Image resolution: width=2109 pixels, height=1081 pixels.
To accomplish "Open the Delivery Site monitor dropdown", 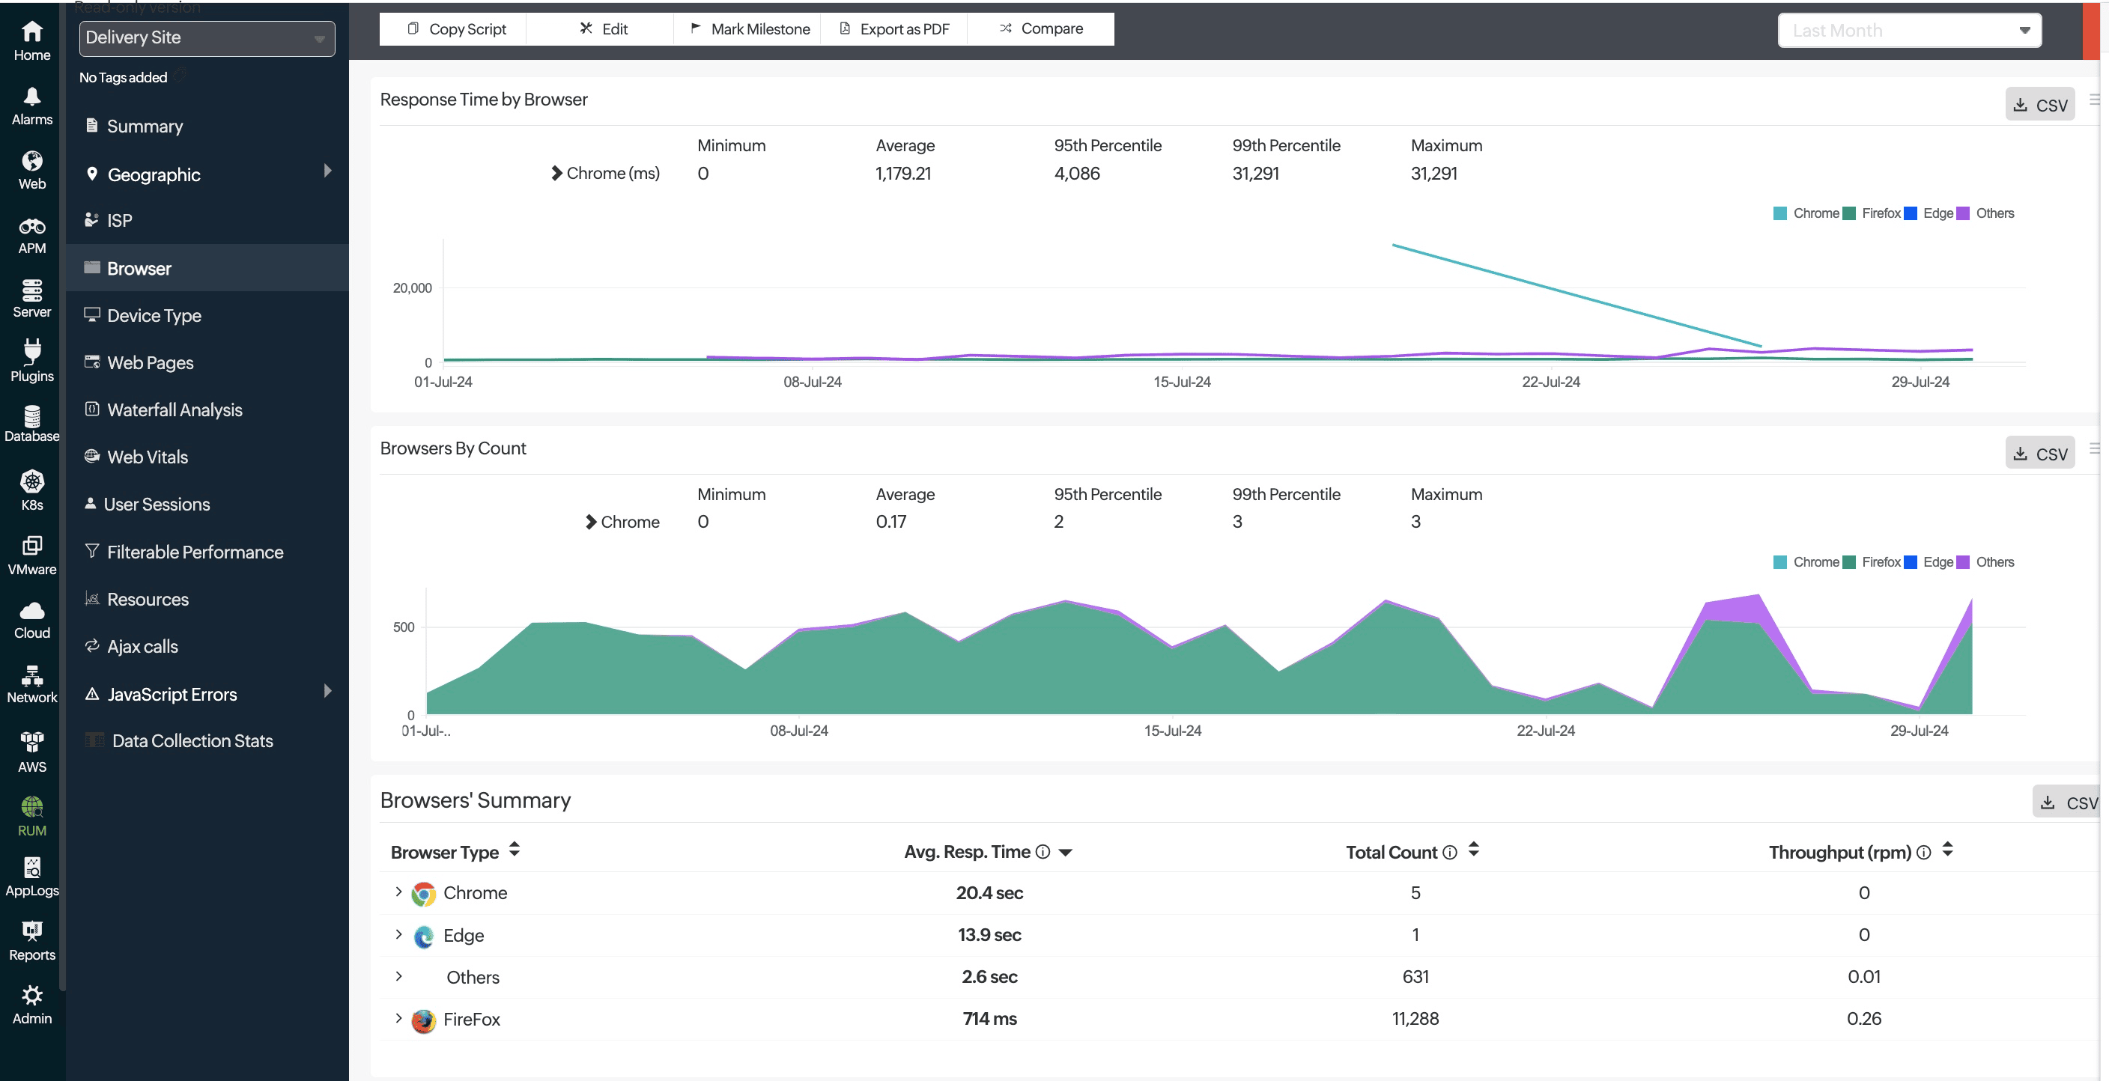I will [x=206, y=37].
